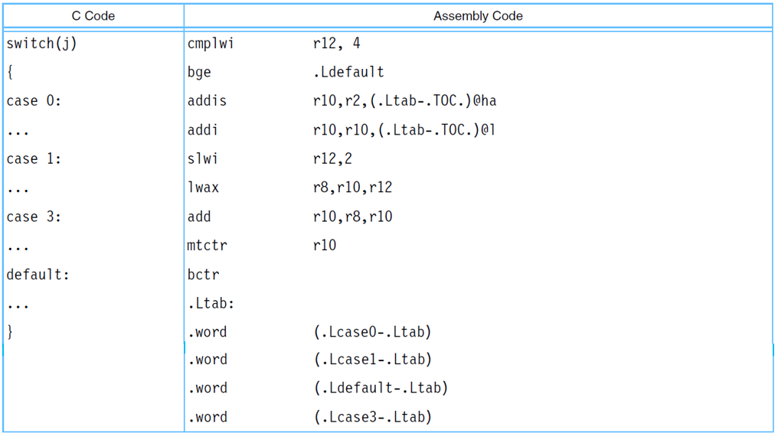Select the switch(j) statement text
The height and width of the screenshot is (437, 778).
tap(41, 44)
